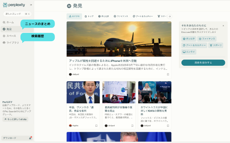Image resolution: width=230 pixels, height=143 pixels.
Task: Click 興味を保存する button
Action: click(203, 63)
